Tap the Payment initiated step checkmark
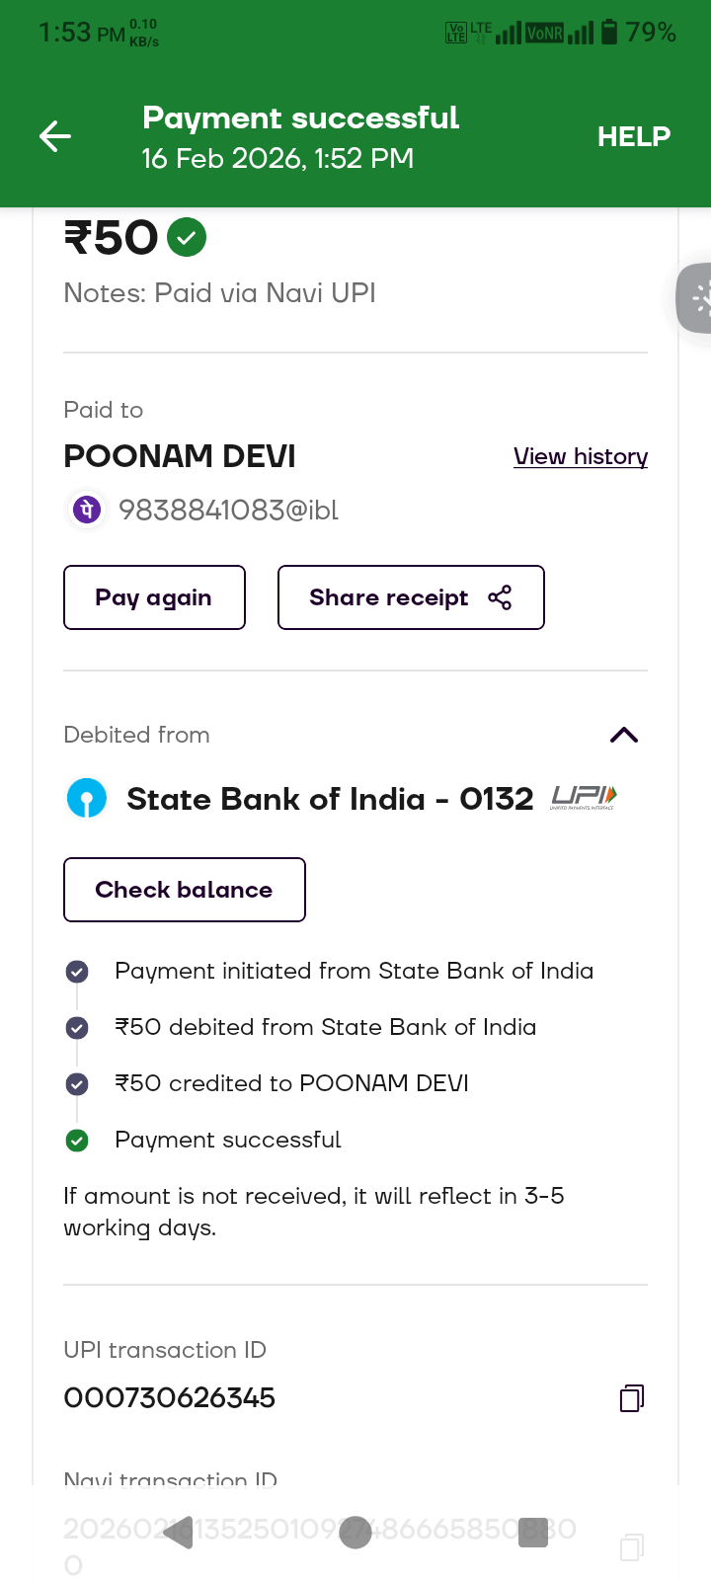Screen dimensions: 711x1580 click(77, 972)
